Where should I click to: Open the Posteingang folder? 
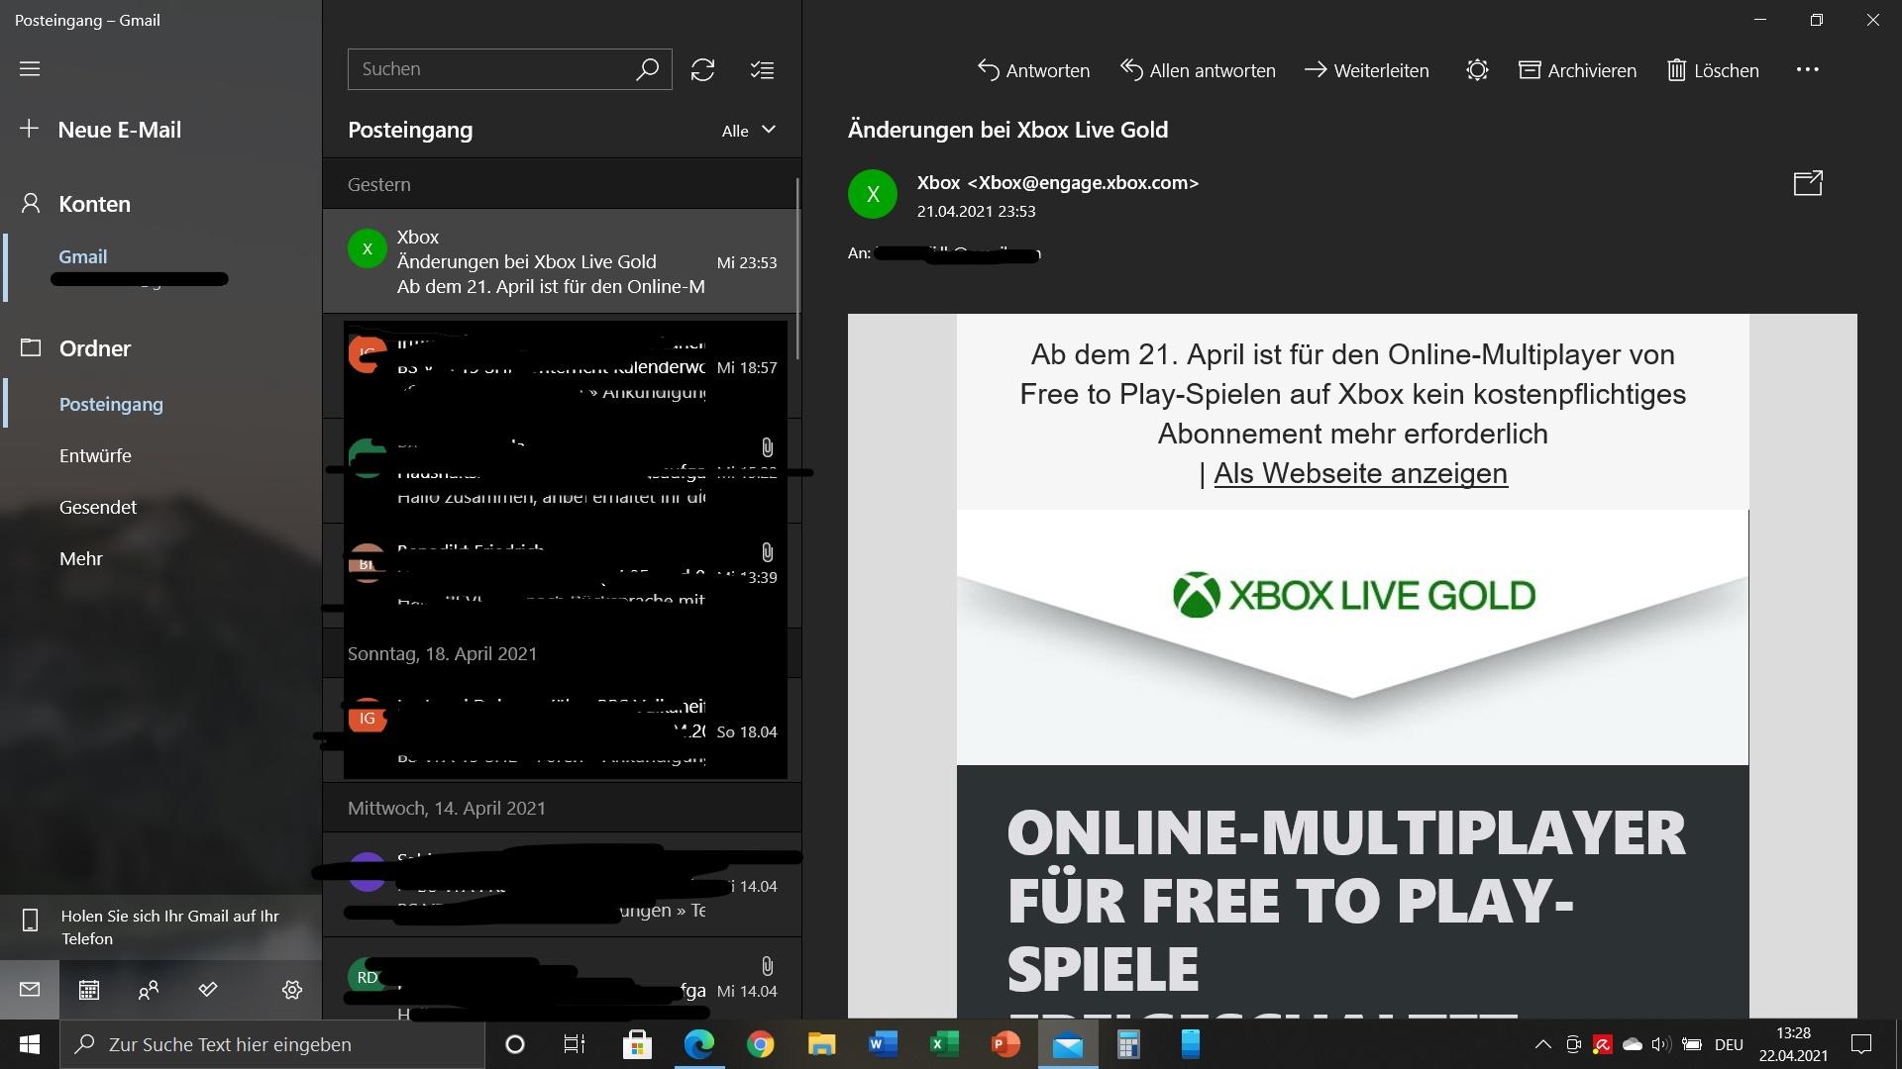click(x=111, y=404)
